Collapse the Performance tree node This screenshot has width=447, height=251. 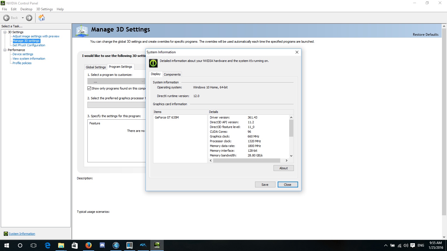(x=5, y=50)
